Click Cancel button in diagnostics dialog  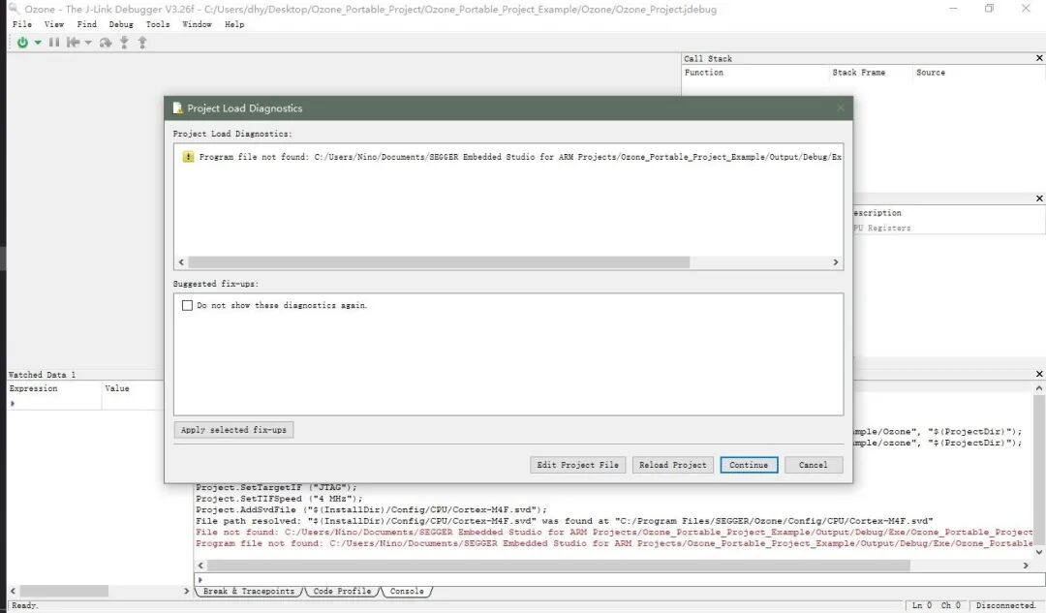pyautogui.click(x=814, y=465)
